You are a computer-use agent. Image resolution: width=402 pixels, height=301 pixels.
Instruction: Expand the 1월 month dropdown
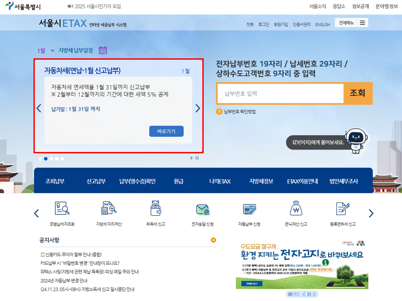click(x=46, y=51)
